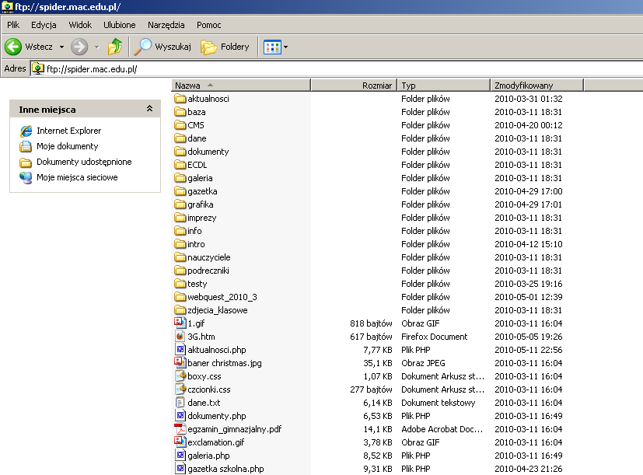Select the egzamin_gimnazjalny.pdf Acrobat icon
The height and width of the screenshot is (475, 643).
180,428
